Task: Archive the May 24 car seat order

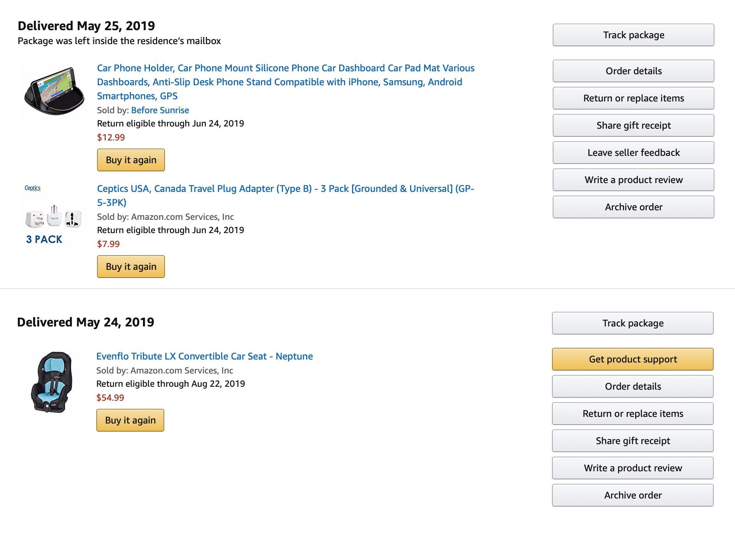Action: click(x=632, y=495)
